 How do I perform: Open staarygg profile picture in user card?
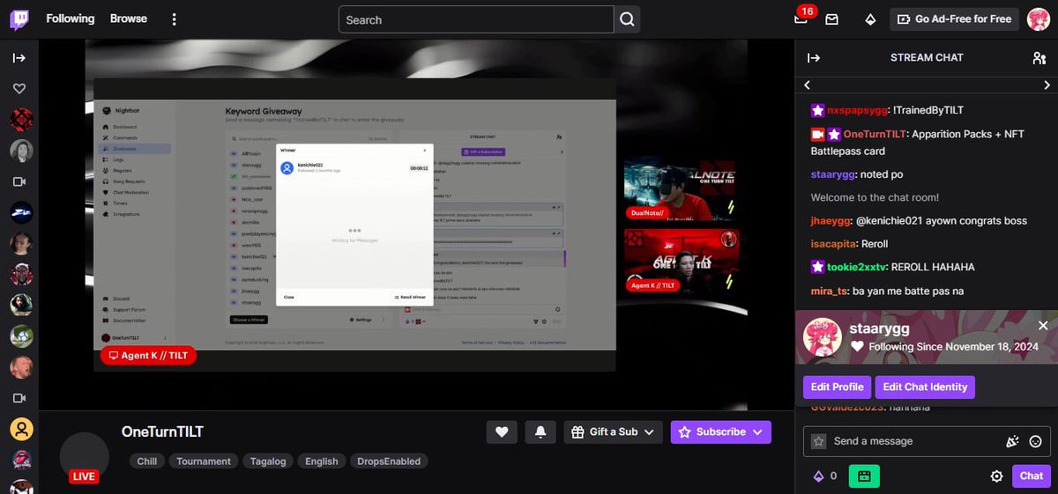823,336
